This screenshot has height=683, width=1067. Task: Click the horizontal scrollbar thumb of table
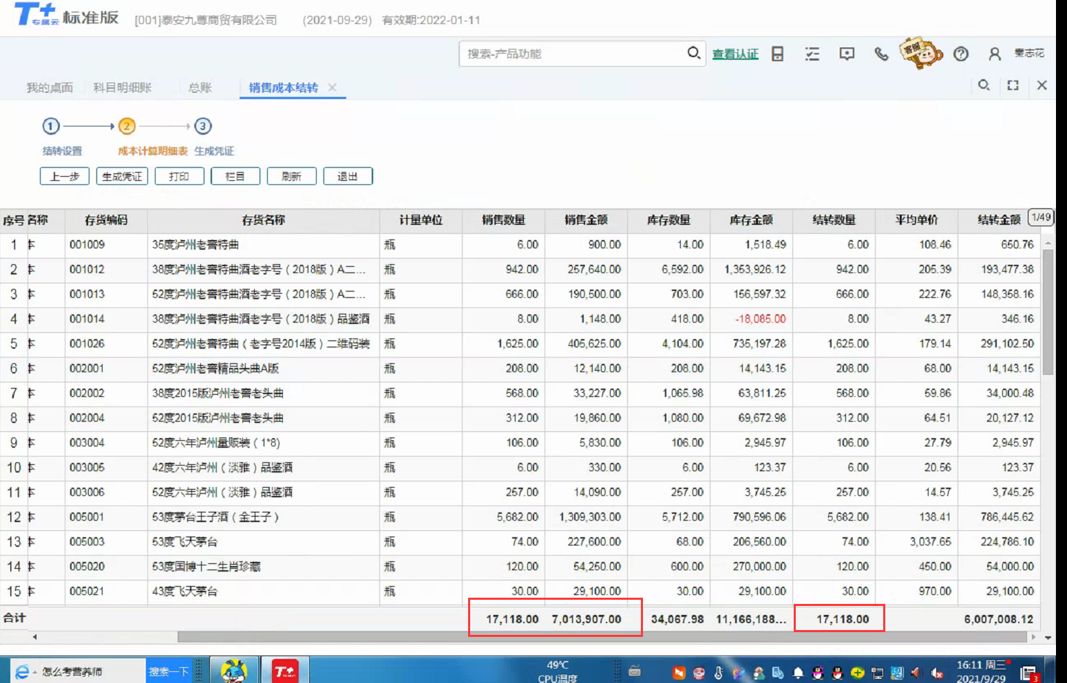(602, 637)
